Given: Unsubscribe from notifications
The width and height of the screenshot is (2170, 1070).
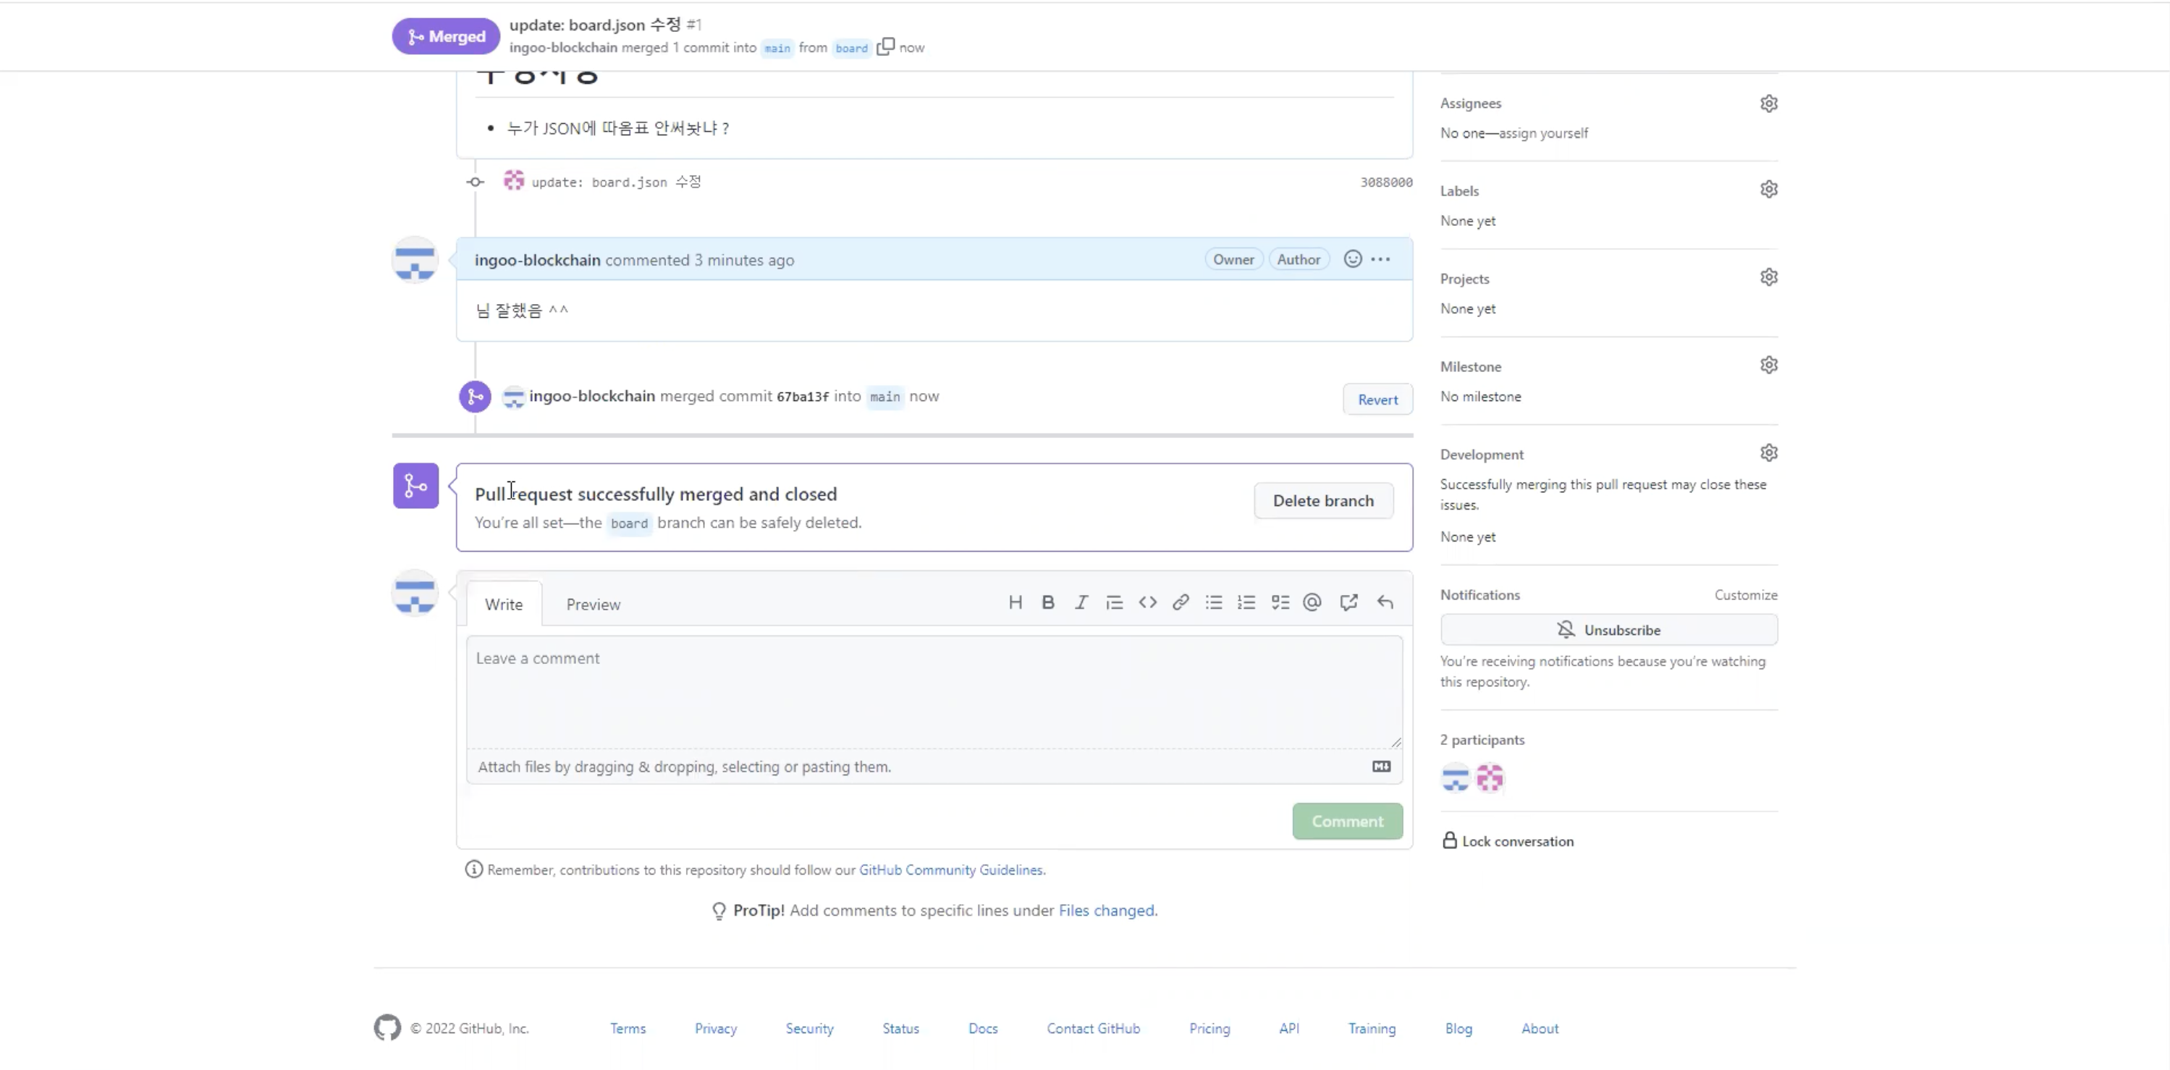Looking at the screenshot, I should tap(1608, 631).
